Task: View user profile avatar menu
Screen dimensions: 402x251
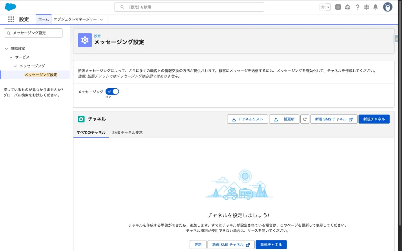Action: point(387,7)
